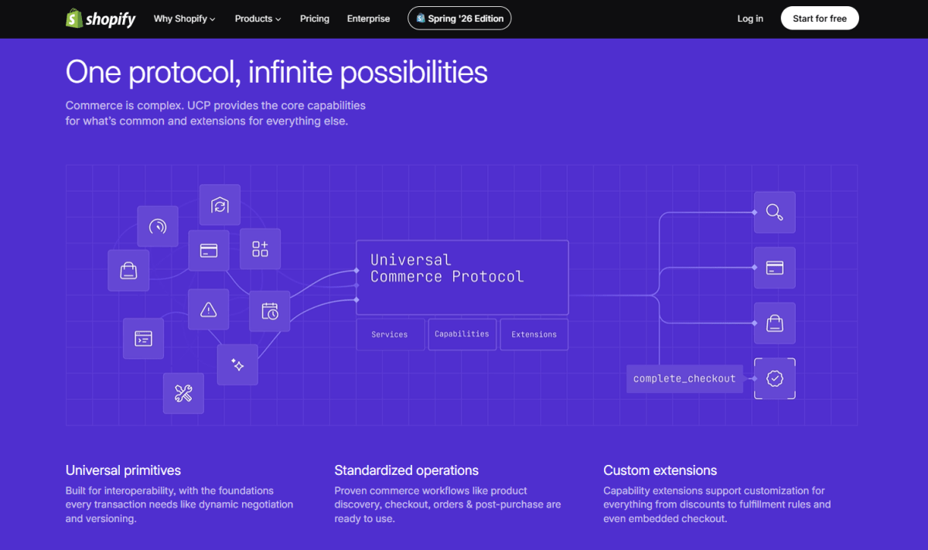This screenshot has height=550, width=928.
Task: Select the apps grid plus icon tile
Action: (260, 248)
